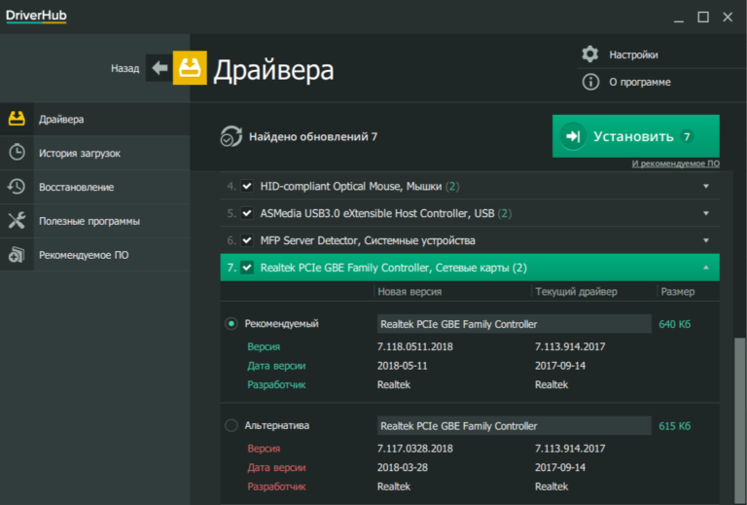Click the И рекомендуемое ПО link
This screenshot has width=747, height=505.
point(675,163)
